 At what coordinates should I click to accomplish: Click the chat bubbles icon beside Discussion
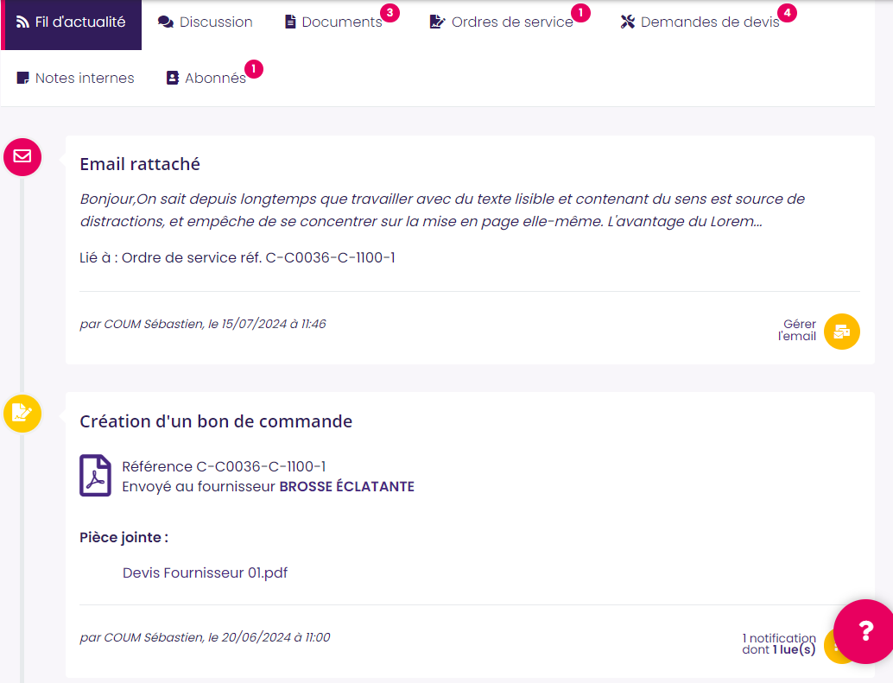point(166,22)
